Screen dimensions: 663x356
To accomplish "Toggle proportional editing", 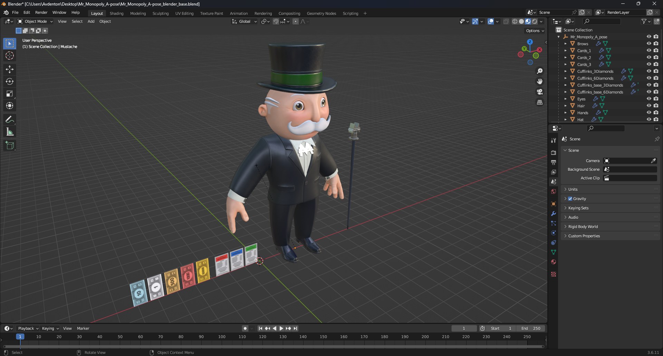I will click(x=296, y=21).
